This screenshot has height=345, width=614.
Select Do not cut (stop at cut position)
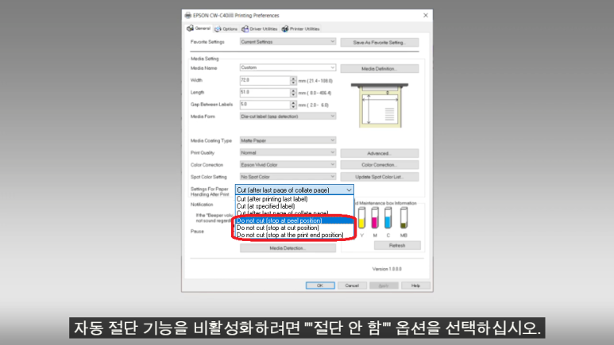[x=295, y=228]
